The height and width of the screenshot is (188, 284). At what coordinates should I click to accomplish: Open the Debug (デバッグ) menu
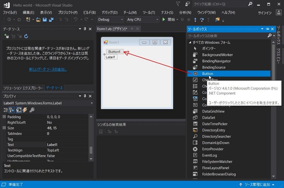click(x=110, y=12)
